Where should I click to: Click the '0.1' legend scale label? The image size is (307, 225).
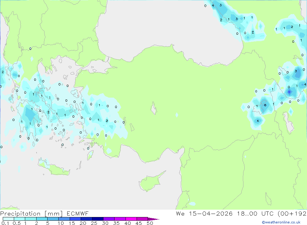(x=5, y=223)
